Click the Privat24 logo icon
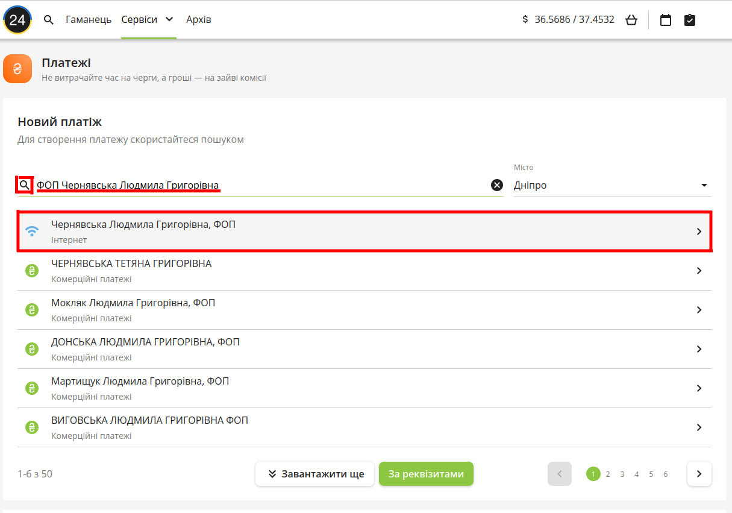This screenshot has width=732, height=513. 17,20
